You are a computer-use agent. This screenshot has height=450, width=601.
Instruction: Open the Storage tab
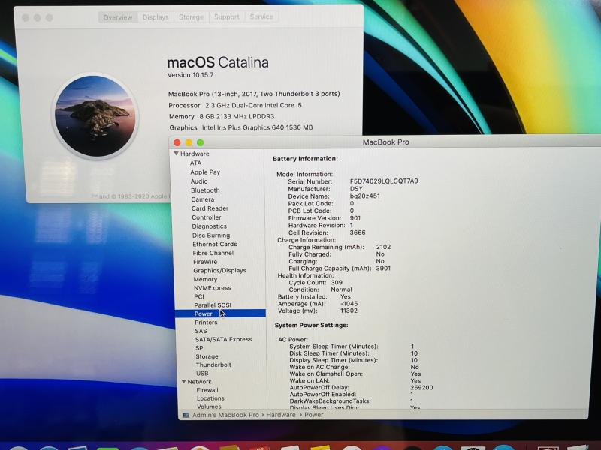[191, 16]
